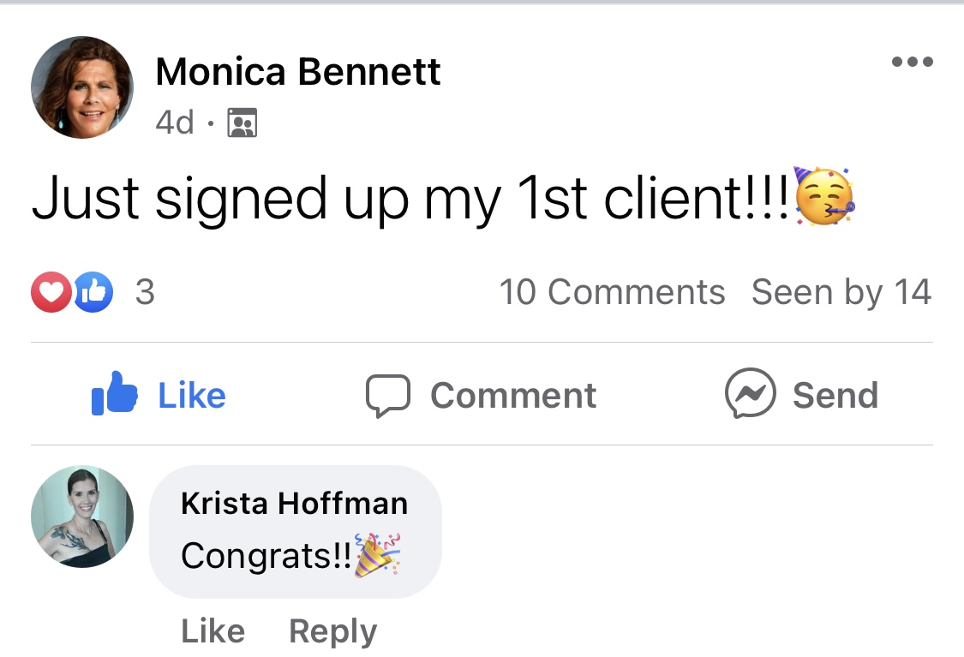Screen dimensions: 964x657
Task: Click the group audience icon beside 4d
Action: click(x=242, y=122)
